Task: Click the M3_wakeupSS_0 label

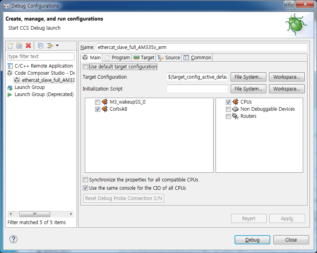Action: (128, 102)
